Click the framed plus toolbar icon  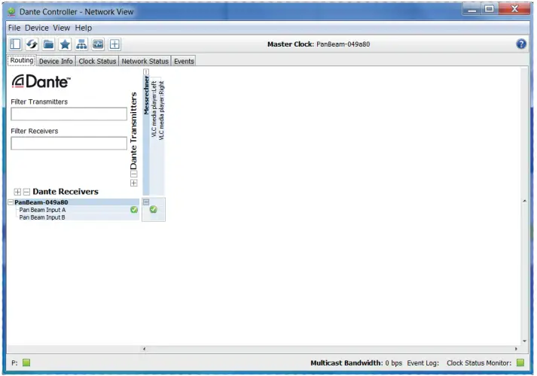pos(114,44)
